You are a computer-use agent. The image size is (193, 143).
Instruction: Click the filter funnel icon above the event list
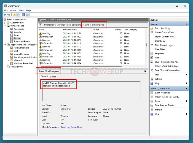[x=40, y=25]
